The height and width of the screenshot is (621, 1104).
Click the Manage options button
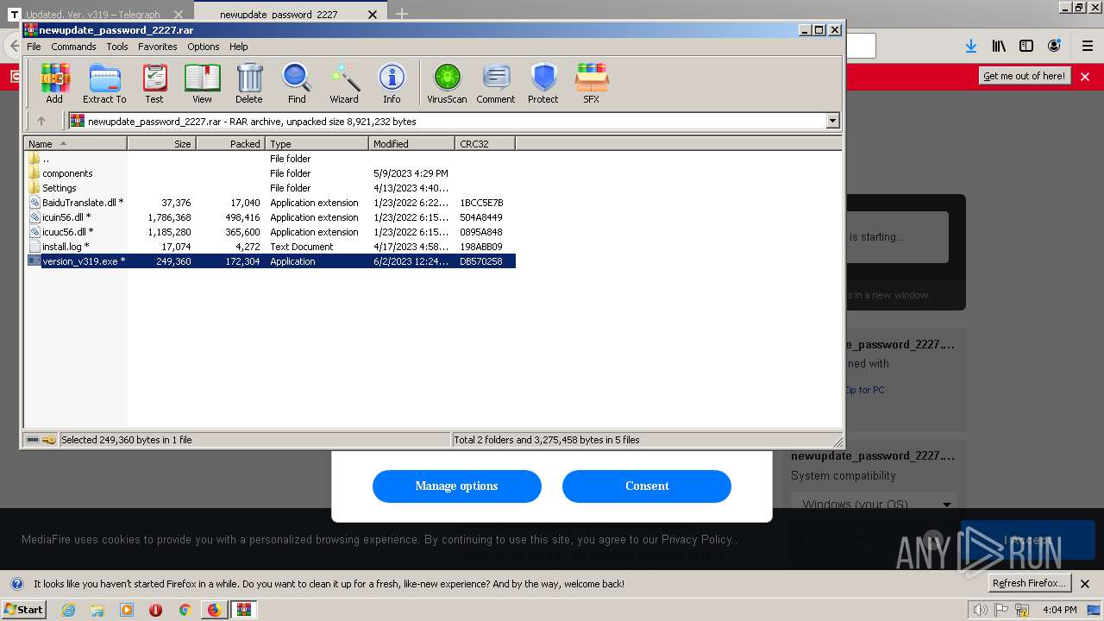[x=457, y=486]
